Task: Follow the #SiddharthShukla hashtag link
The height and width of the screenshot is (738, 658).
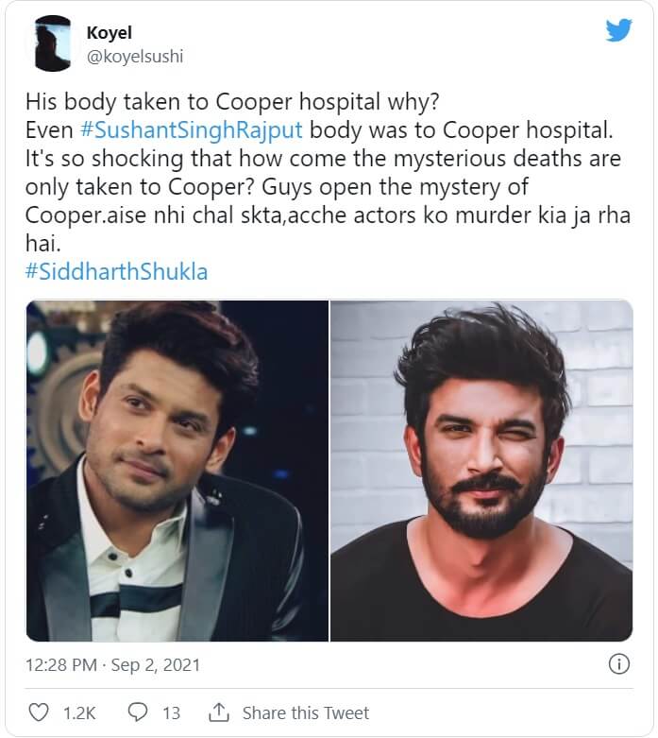Action: coord(117,272)
